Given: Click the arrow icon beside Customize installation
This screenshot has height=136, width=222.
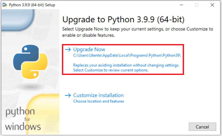Looking at the screenshot, I should click(x=68, y=95).
